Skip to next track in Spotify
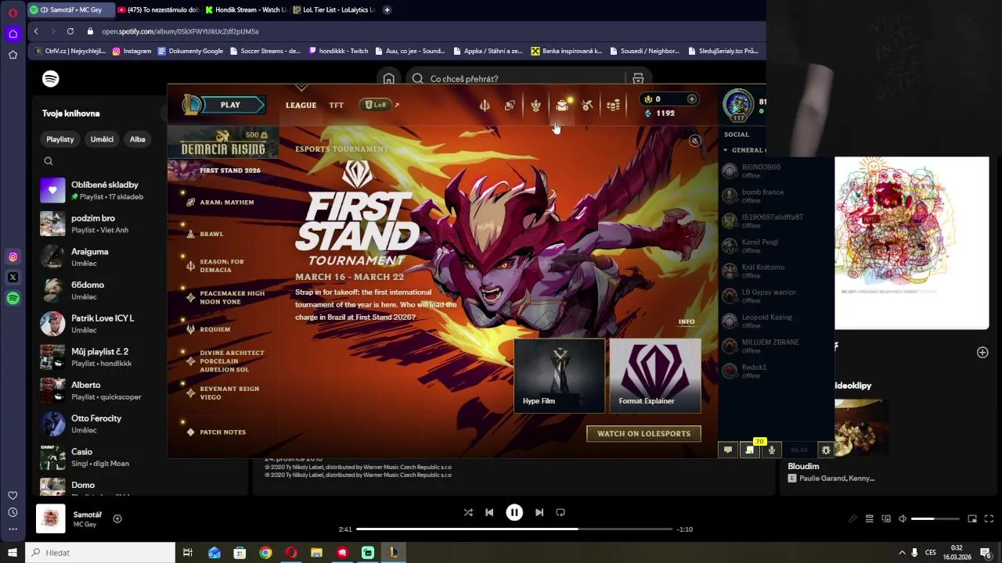Screen dimensions: 1002x563 coord(539,512)
